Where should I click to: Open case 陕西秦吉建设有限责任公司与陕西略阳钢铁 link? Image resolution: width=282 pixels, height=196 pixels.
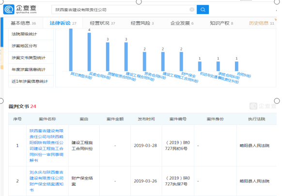[47, 146]
